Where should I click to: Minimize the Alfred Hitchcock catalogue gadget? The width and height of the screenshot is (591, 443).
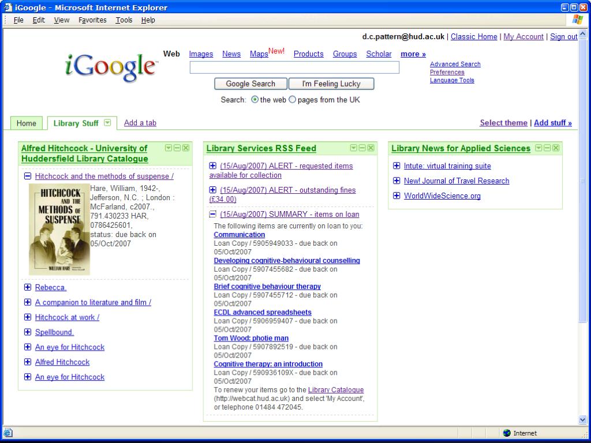[177, 148]
